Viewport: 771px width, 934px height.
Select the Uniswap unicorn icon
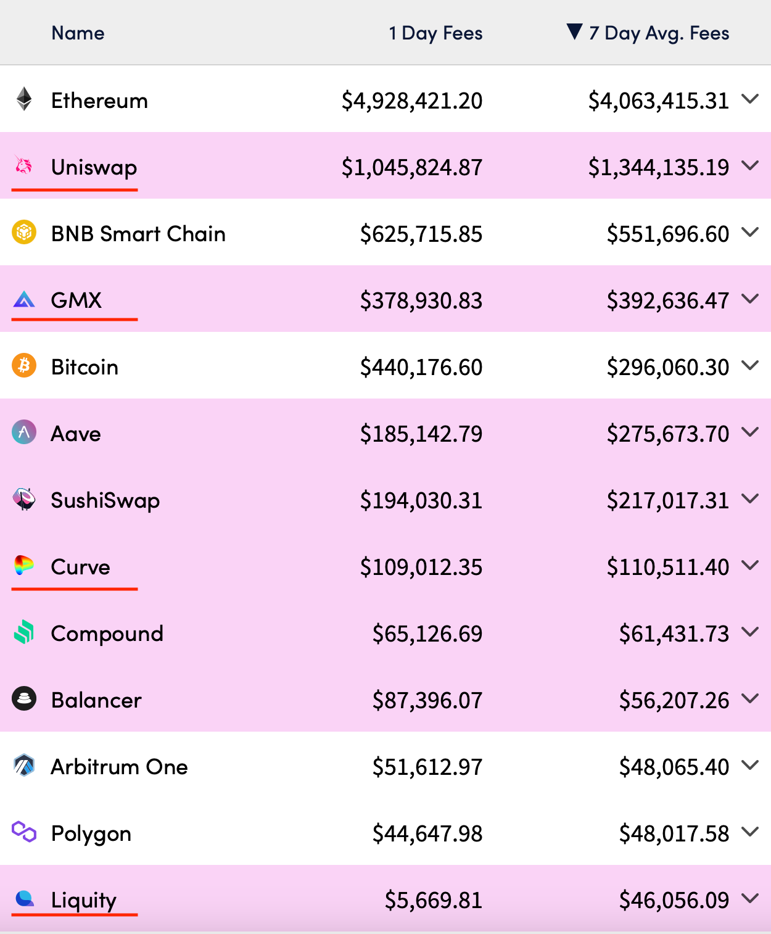[x=25, y=167]
